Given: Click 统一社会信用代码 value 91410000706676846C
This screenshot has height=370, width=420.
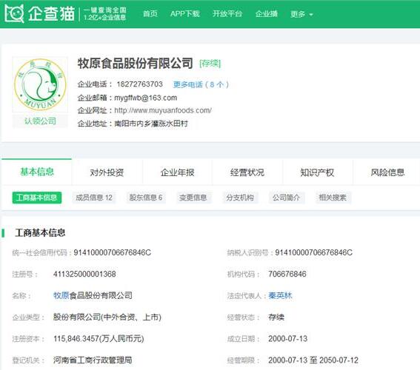Looking at the screenshot, I should [x=113, y=252].
